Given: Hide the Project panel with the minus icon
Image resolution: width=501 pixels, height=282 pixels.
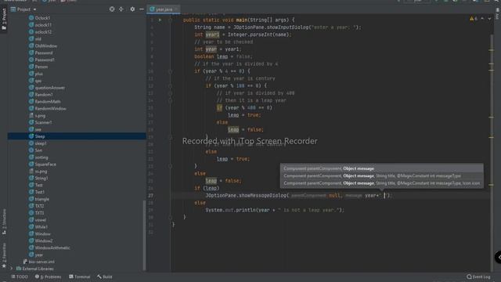Looking at the screenshot, I should (x=142, y=9).
